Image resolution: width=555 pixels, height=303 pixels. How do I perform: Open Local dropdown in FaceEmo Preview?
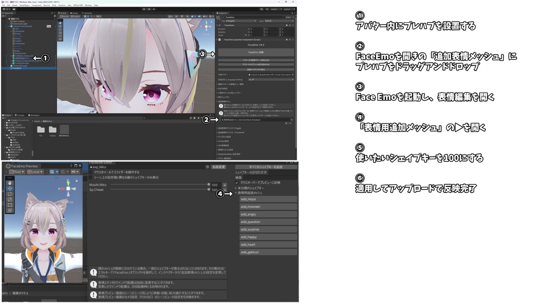coord(35,172)
